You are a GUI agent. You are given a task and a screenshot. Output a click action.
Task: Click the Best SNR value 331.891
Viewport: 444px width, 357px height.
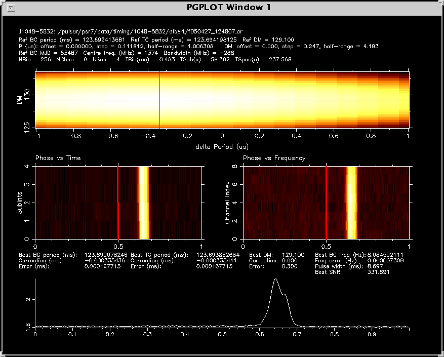378,272
